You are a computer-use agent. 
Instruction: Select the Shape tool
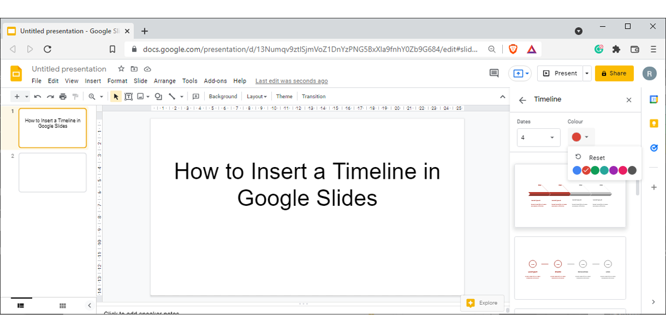click(159, 97)
